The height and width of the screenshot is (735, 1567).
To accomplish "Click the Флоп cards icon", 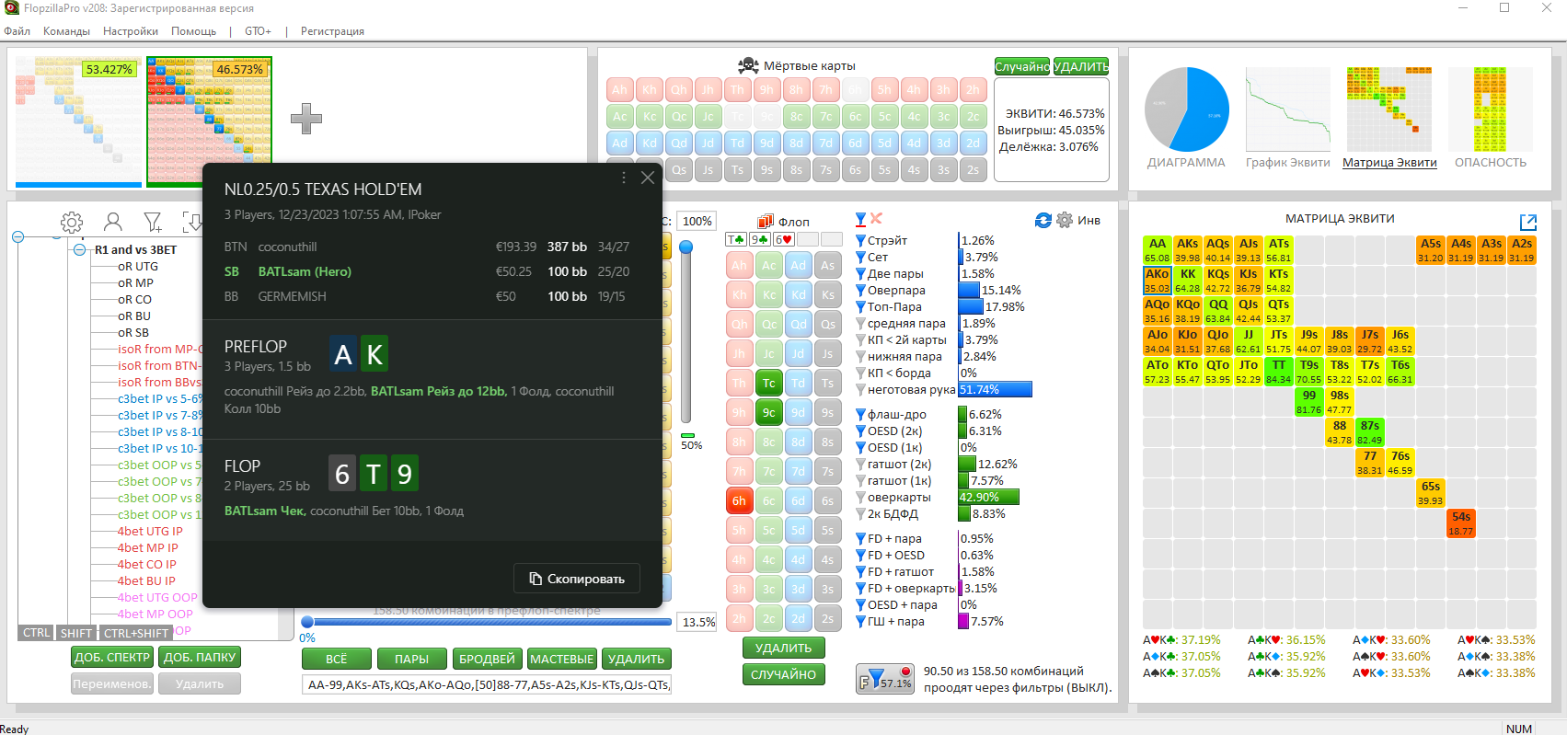I will (765, 221).
